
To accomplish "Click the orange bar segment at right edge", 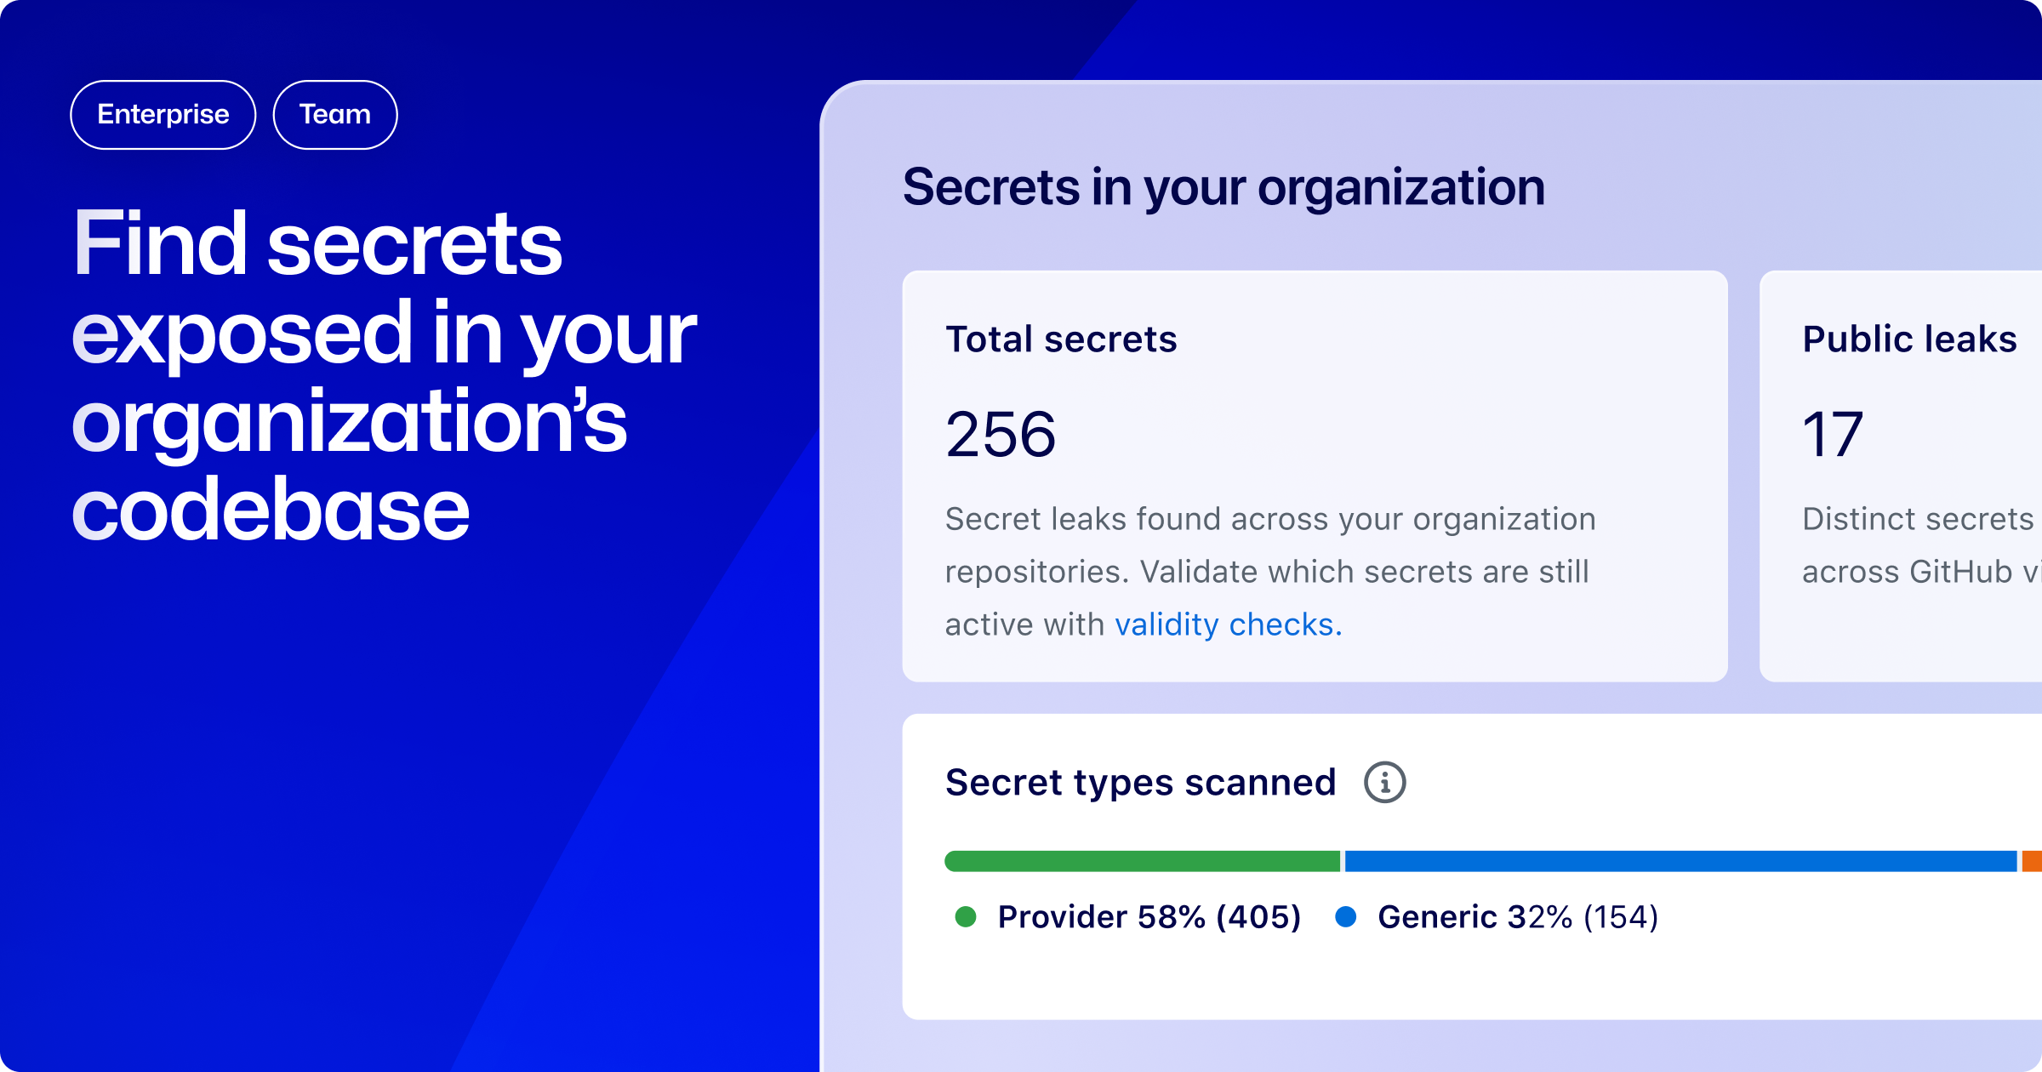I will pyautogui.click(x=2032, y=861).
